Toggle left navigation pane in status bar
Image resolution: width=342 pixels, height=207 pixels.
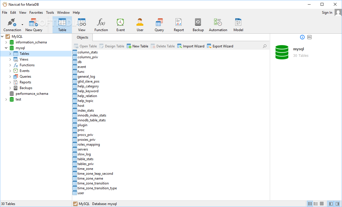pyautogui.click(x=331, y=204)
